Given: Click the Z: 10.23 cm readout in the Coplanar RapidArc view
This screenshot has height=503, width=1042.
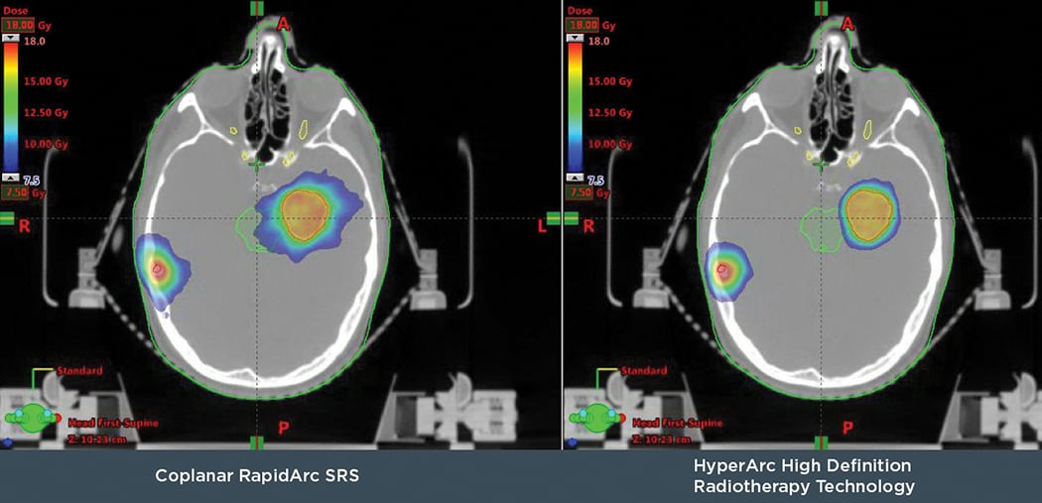Looking at the screenshot, I should pos(95,440).
